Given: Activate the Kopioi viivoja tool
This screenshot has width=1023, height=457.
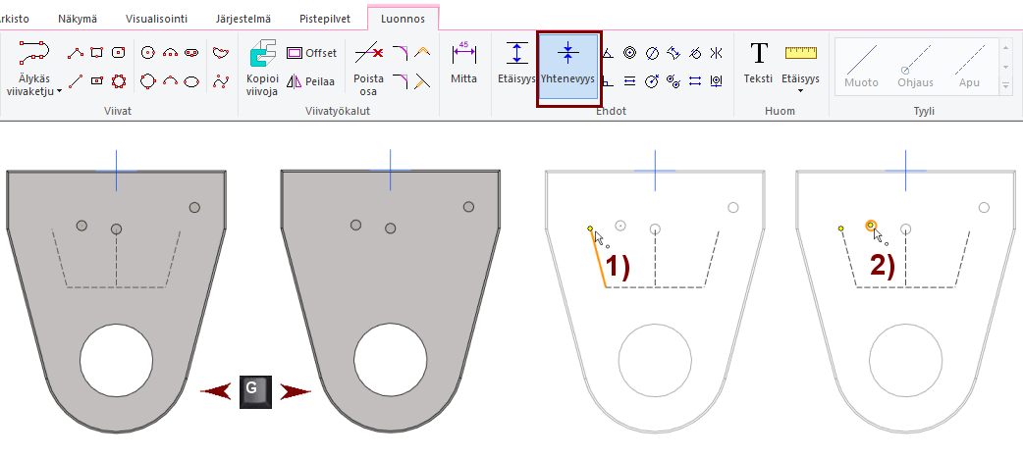Looking at the screenshot, I should [x=262, y=68].
